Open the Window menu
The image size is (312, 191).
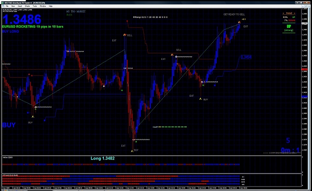[x=43, y=6]
